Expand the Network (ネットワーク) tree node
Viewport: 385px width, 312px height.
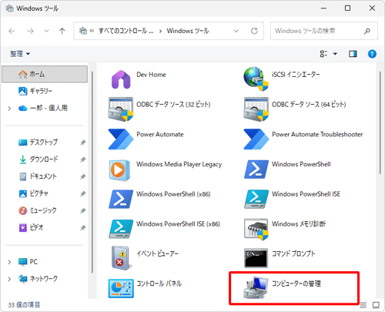point(9,279)
